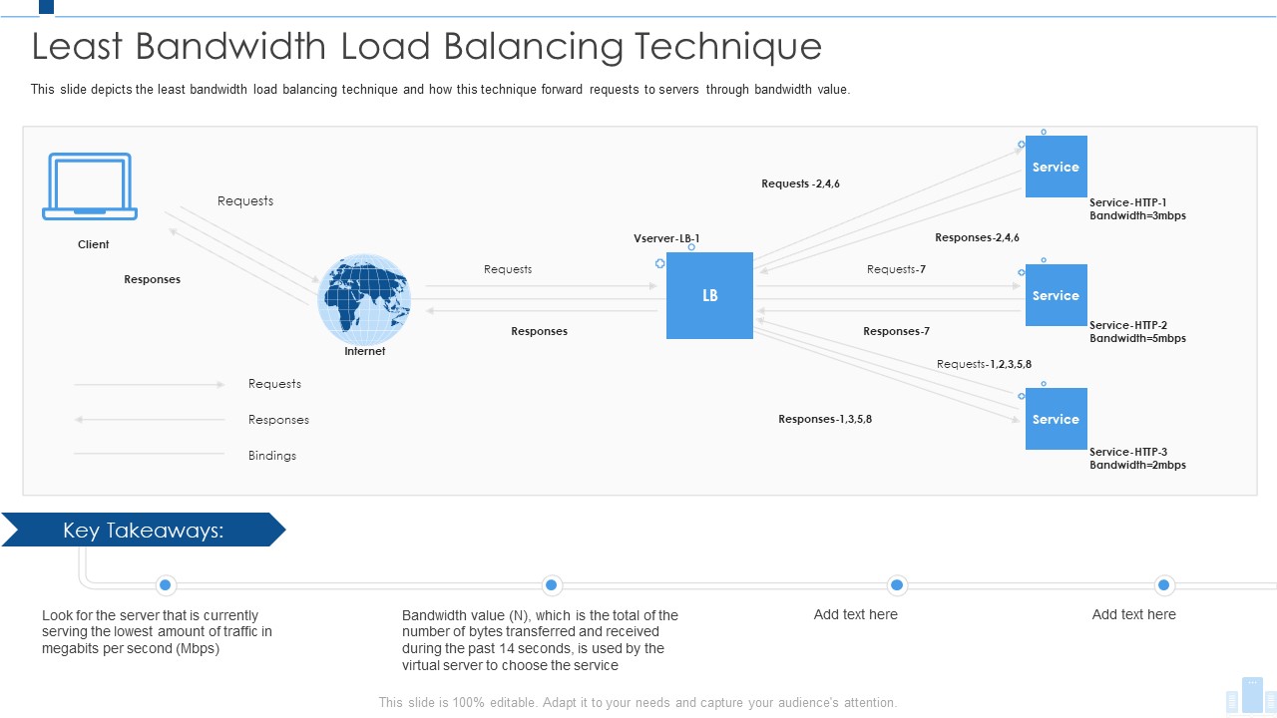Click the 'Requests-1,2,3,5,8' label
This screenshot has width=1277, height=718.
[x=984, y=364]
